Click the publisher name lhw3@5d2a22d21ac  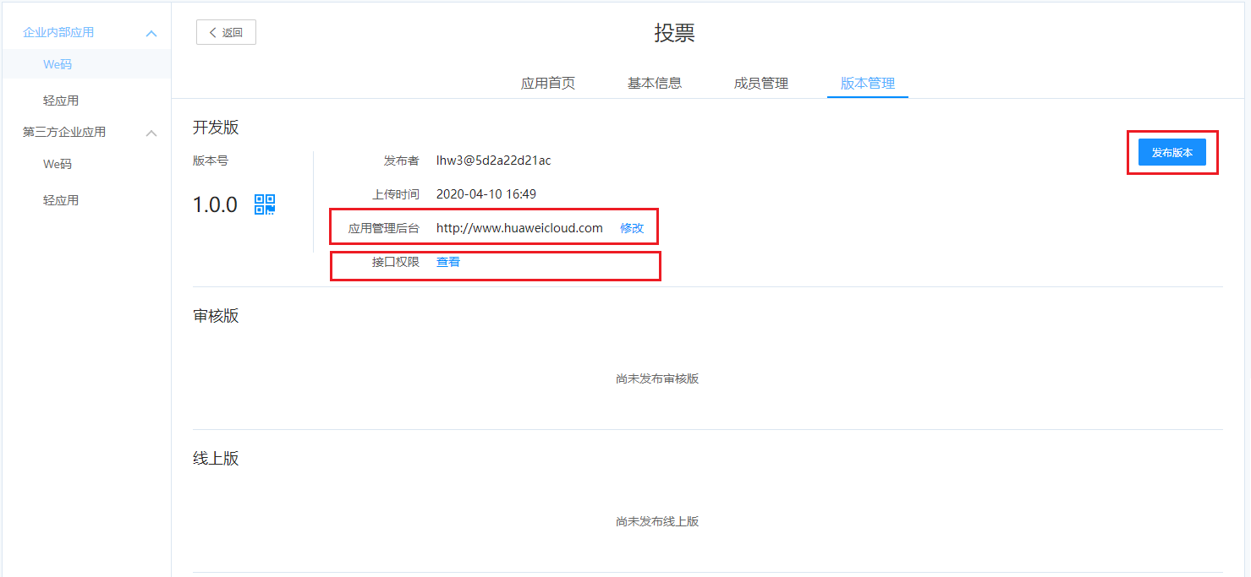tap(493, 161)
